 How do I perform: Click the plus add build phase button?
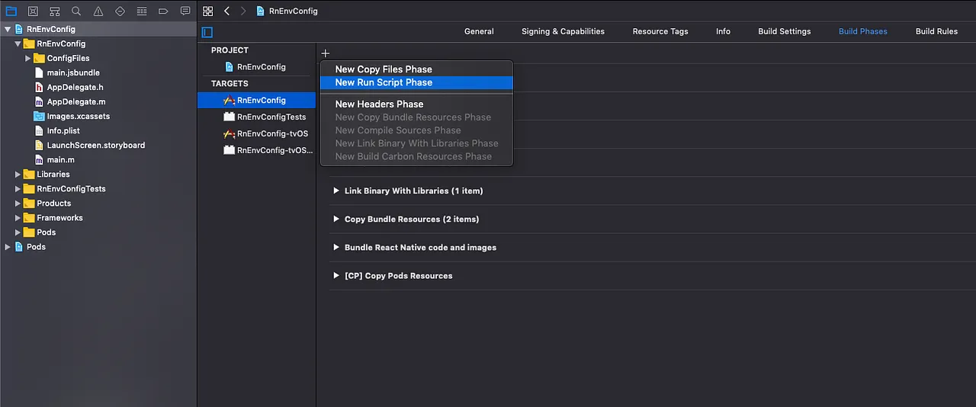[326, 53]
